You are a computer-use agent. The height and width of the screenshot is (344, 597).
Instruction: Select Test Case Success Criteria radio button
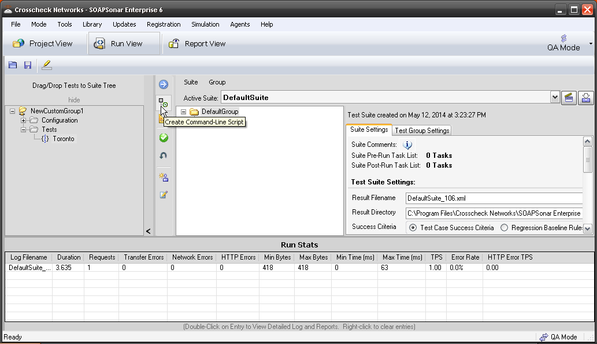coord(413,228)
